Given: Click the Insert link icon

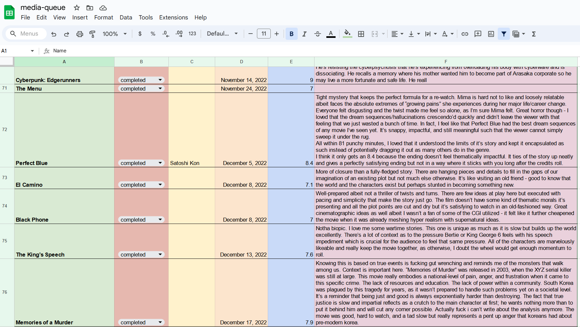Looking at the screenshot, I should point(465,34).
